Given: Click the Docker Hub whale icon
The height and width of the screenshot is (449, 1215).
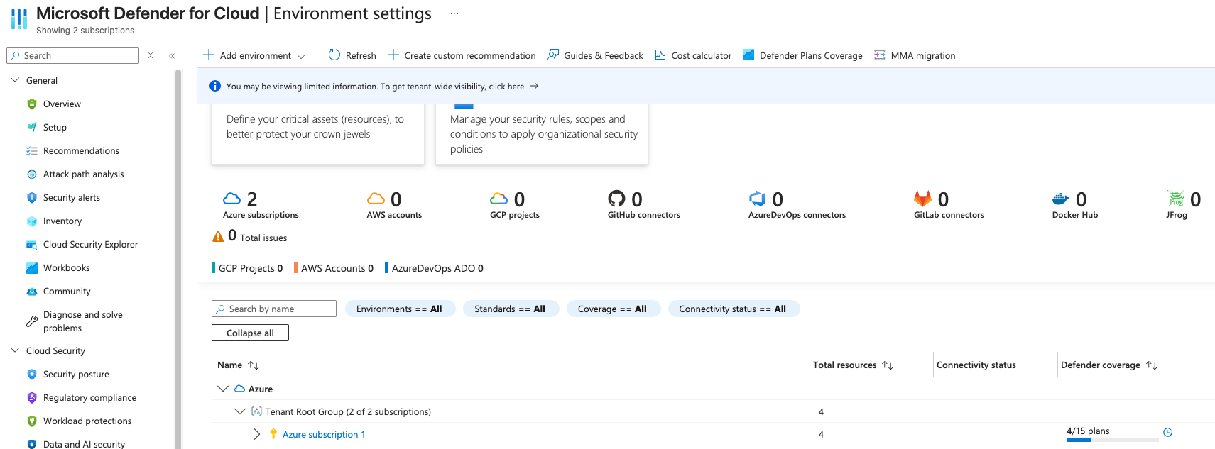Looking at the screenshot, I should tap(1061, 199).
